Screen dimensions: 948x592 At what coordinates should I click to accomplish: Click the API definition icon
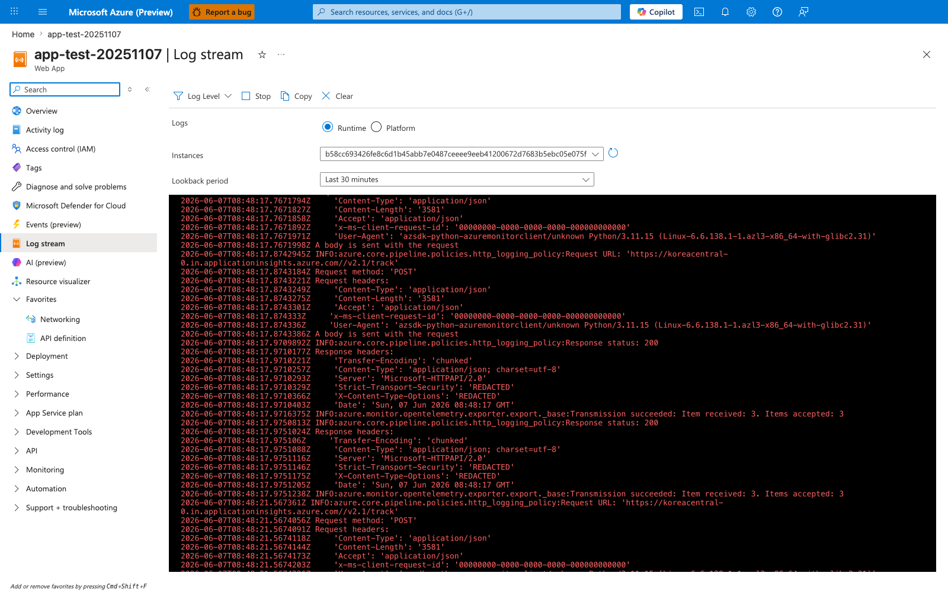31,338
